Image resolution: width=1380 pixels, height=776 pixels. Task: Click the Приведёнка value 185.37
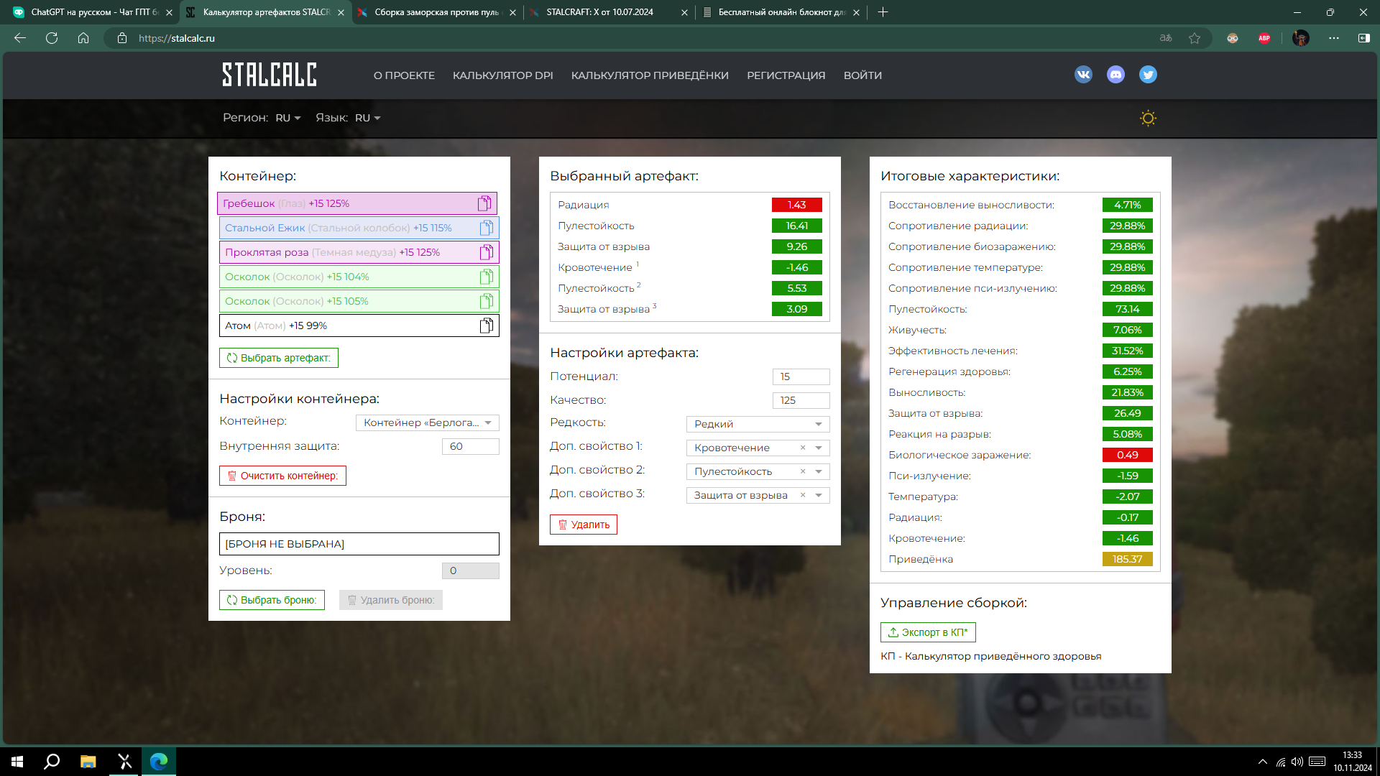(1128, 559)
